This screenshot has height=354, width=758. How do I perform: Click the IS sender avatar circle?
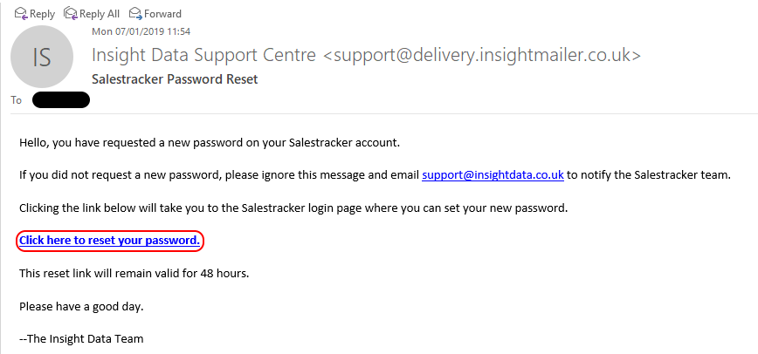42,58
